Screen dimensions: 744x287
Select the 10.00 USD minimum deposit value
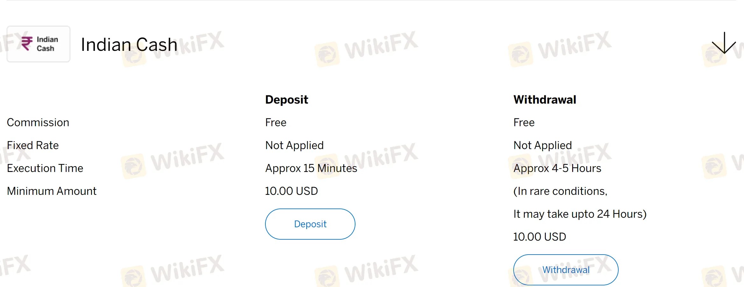click(x=291, y=191)
